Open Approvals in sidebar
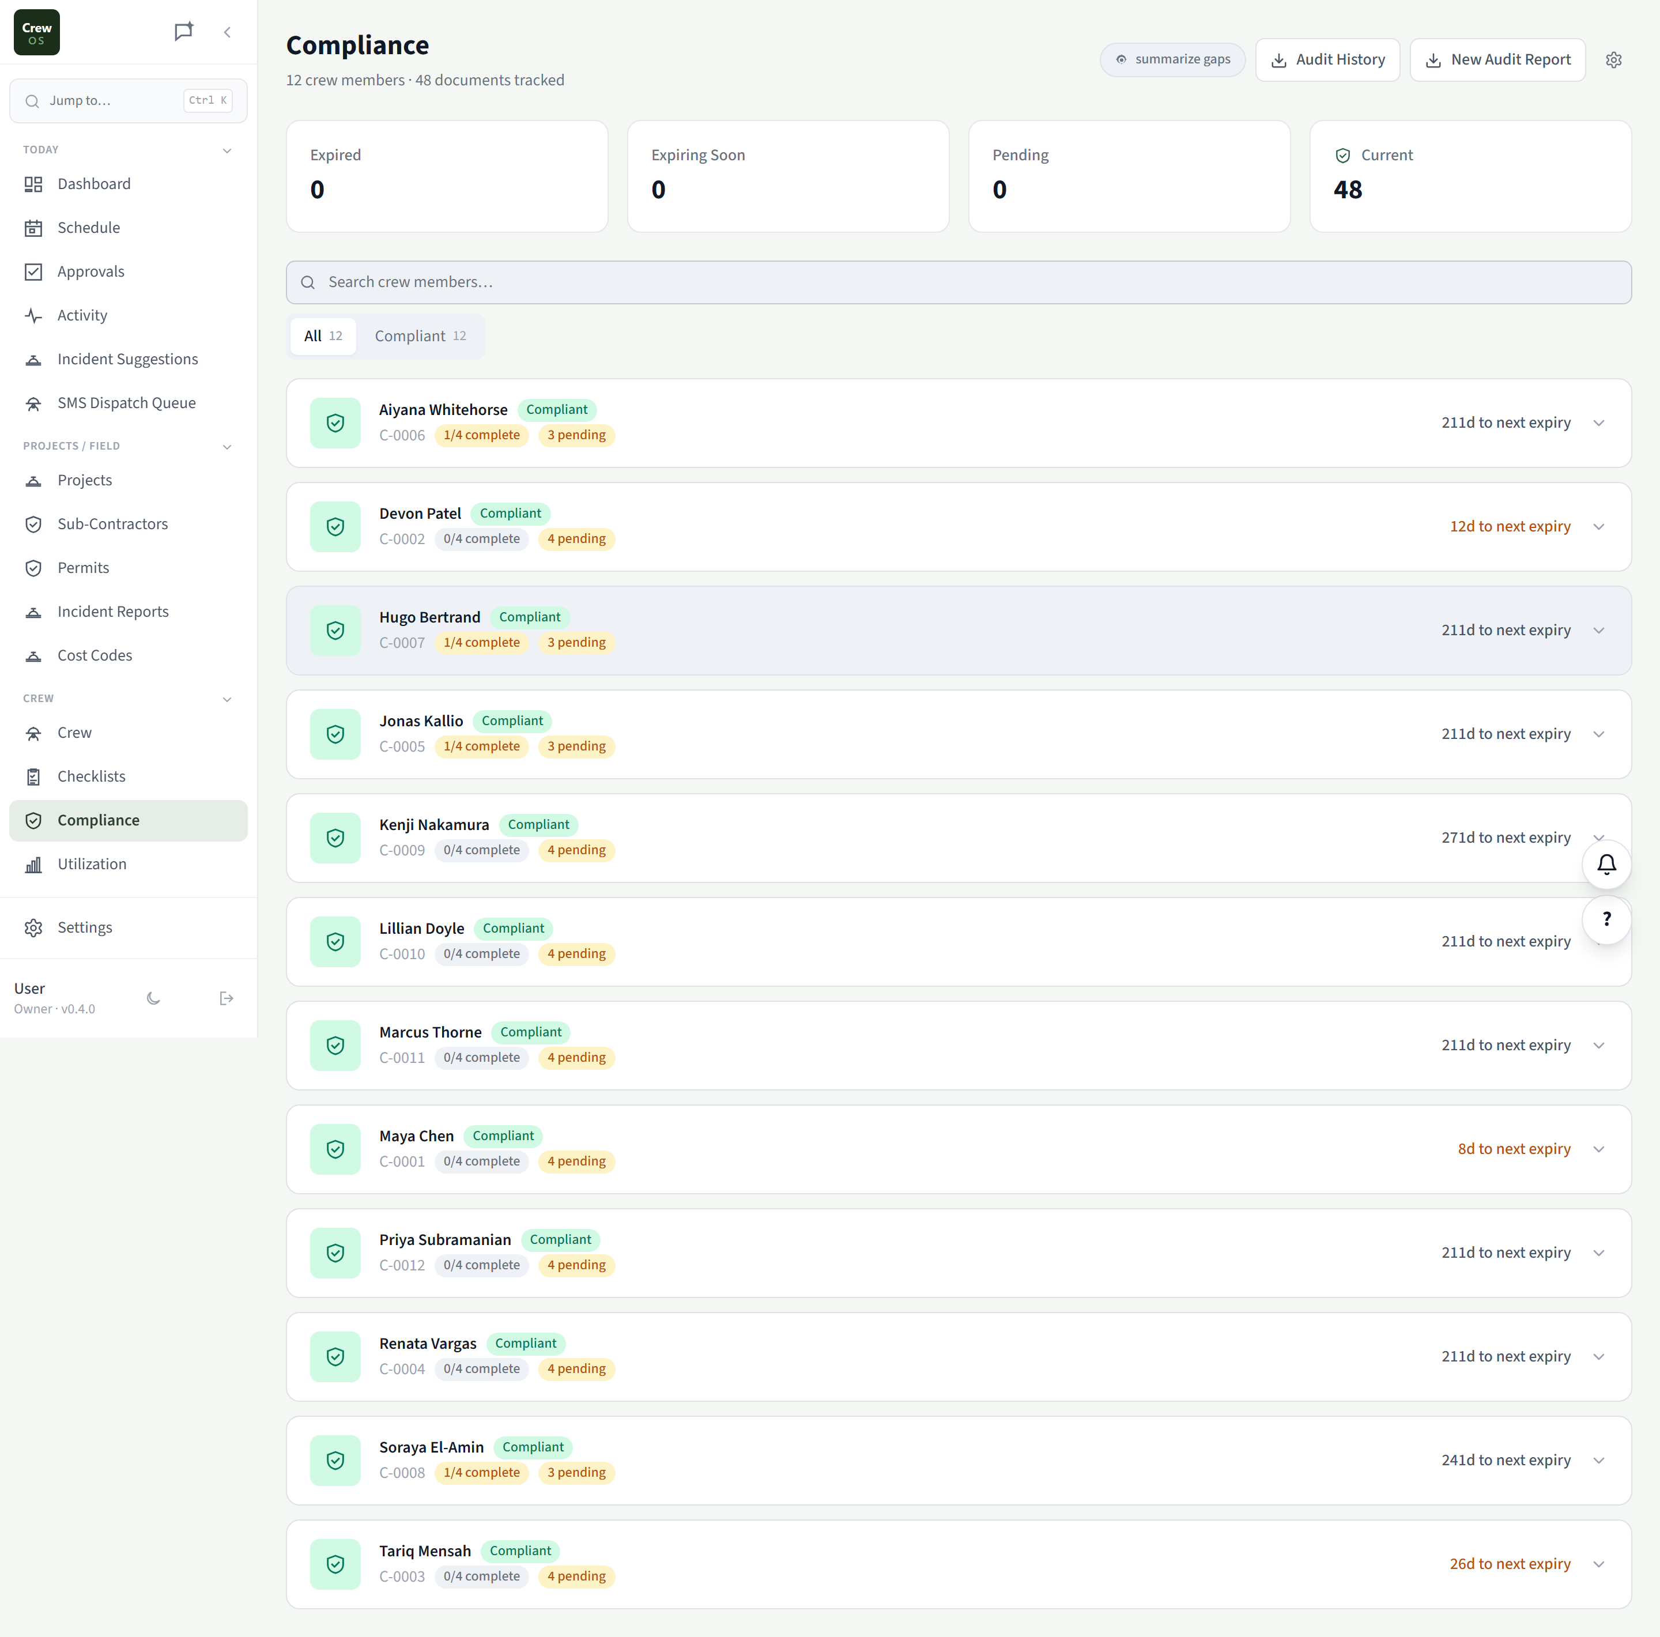Viewport: 1660px width, 1637px height. (x=128, y=271)
